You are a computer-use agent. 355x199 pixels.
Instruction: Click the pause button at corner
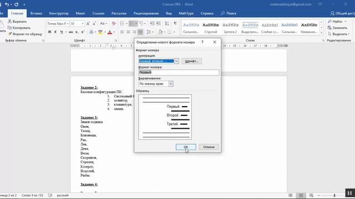(x=350, y=193)
